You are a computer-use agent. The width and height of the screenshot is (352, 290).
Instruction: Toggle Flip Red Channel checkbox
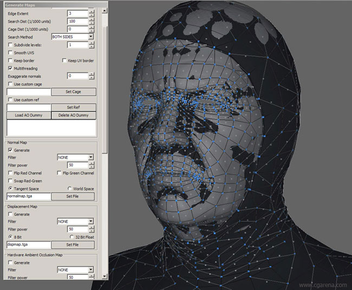(10, 173)
